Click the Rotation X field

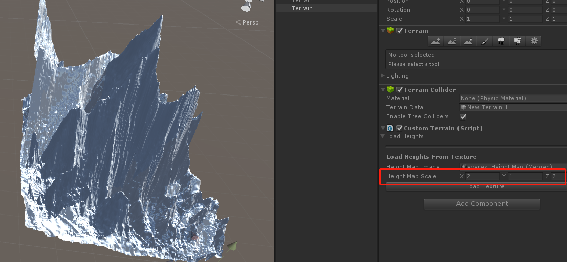pos(483,10)
